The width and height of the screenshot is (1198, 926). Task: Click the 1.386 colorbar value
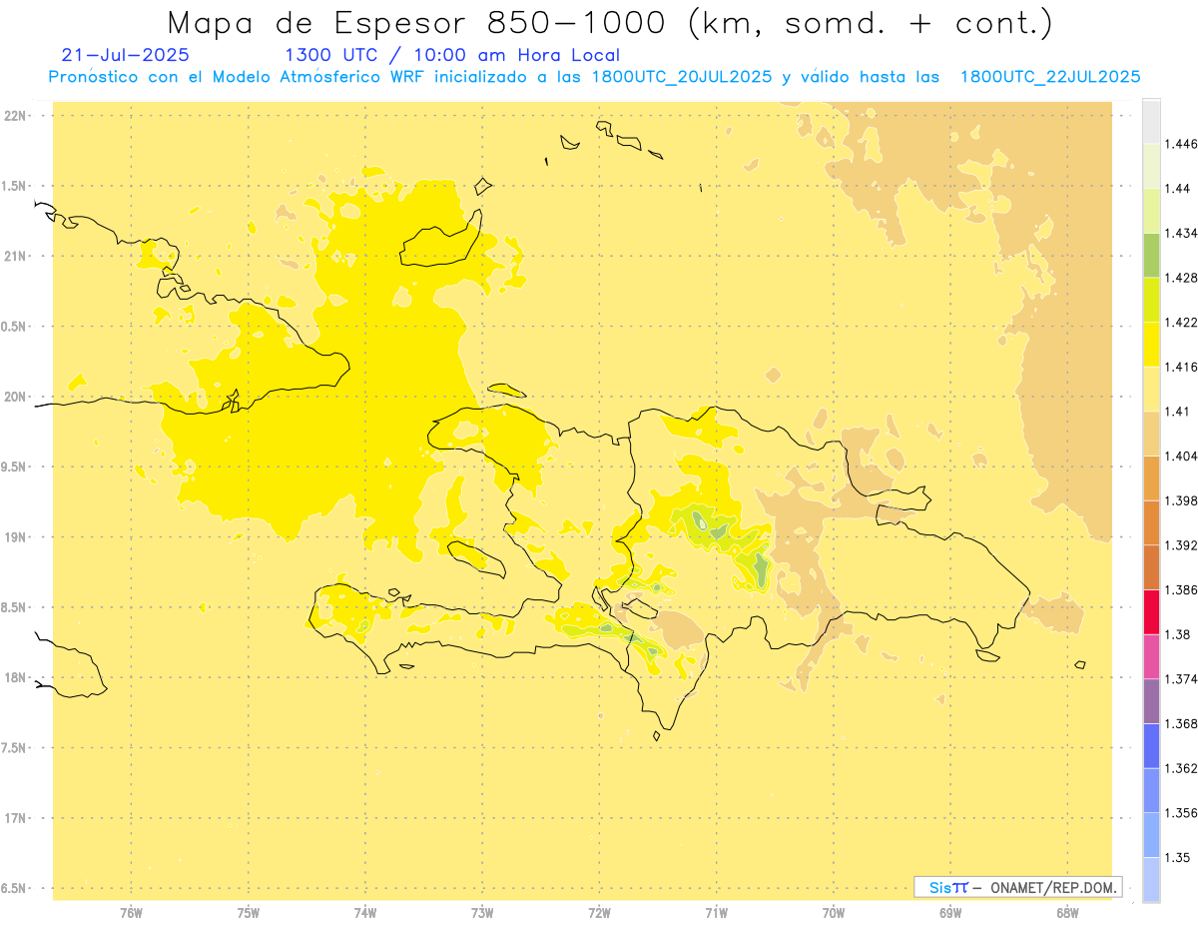[x=1179, y=589]
